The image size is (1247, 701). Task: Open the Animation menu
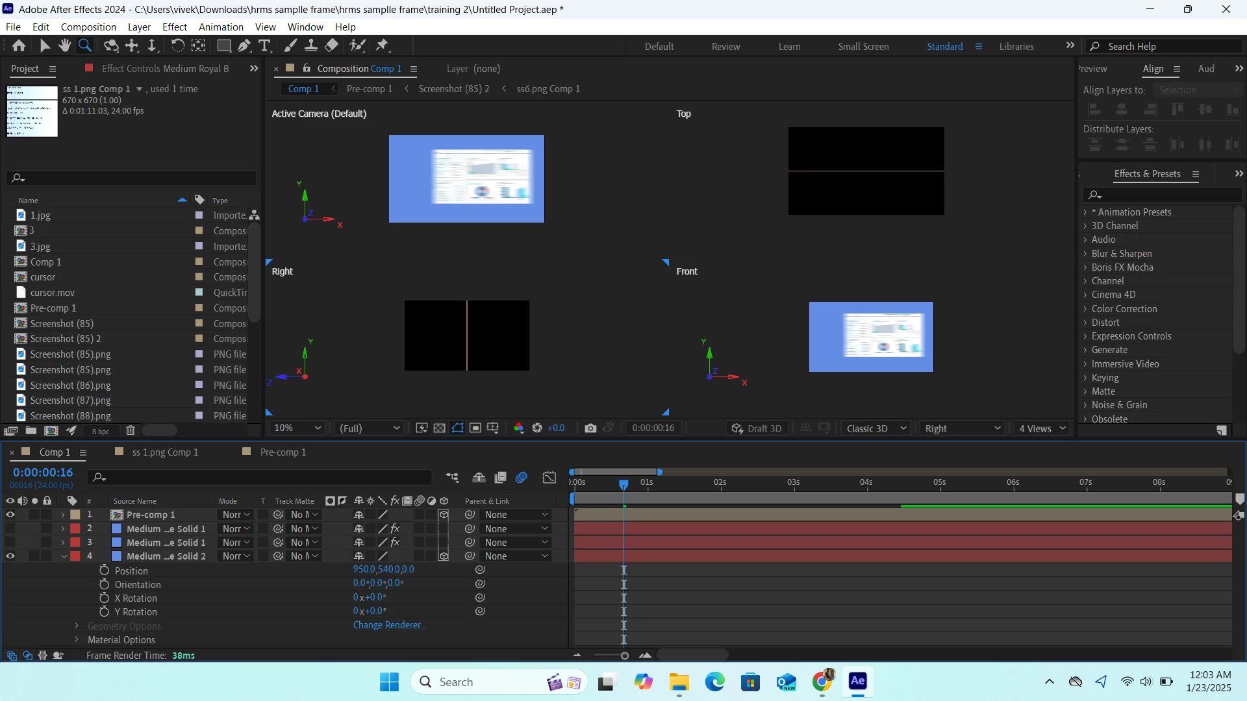click(221, 27)
